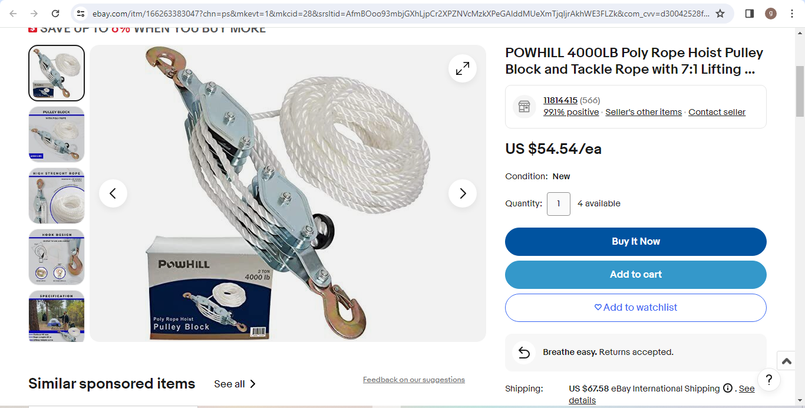
Task: Open the Chrome three-dot menu
Action: 792,14
